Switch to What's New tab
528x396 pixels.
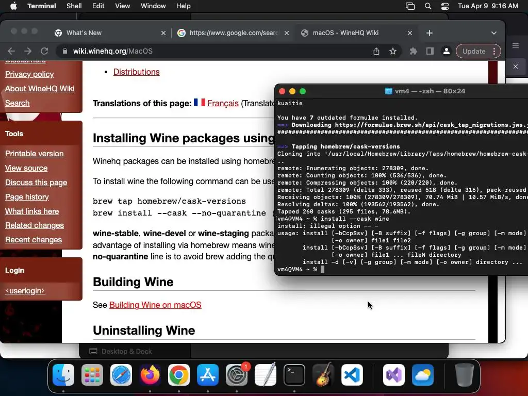pyautogui.click(x=110, y=33)
